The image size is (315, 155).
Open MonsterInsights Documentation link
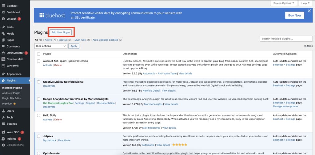[106, 103]
